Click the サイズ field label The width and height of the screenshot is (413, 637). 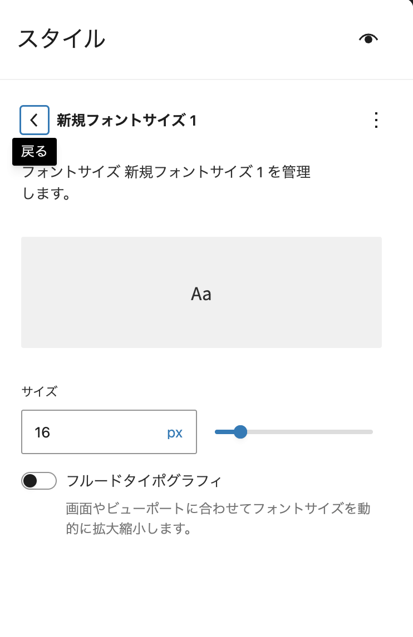pos(39,391)
